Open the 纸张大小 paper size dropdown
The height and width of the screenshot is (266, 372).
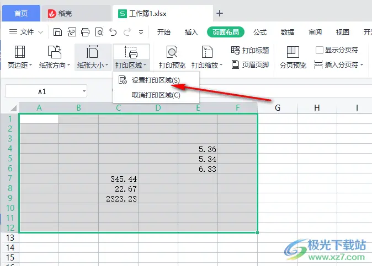pyautogui.click(x=93, y=57)
